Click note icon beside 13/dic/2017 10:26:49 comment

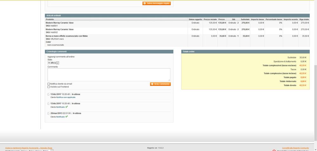click(48, 94)
